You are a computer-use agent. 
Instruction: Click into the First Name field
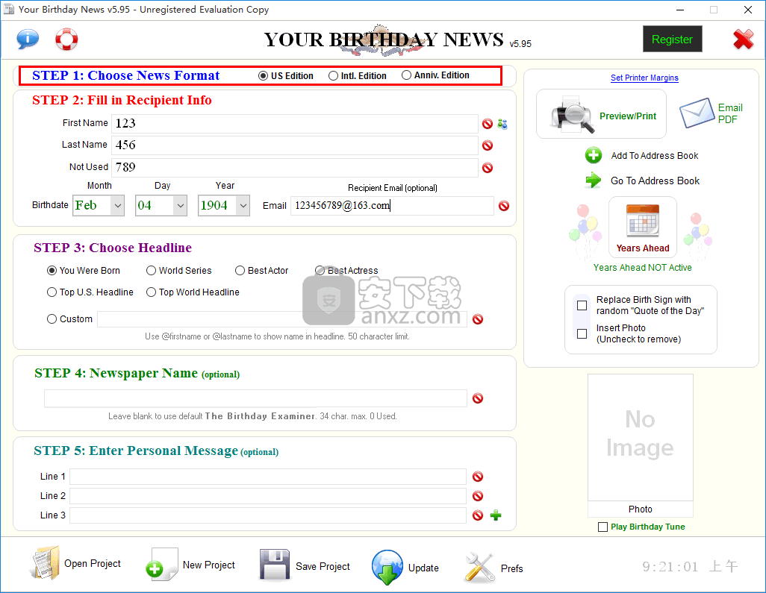295,124
